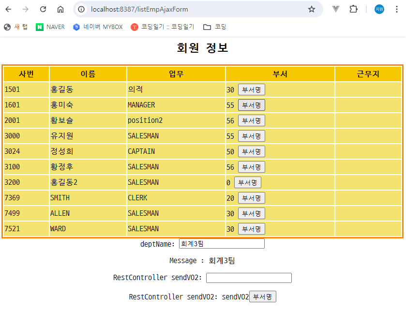Select the job cell 의적
This screenshot has width=406, height=311.
tap(176, 89)
